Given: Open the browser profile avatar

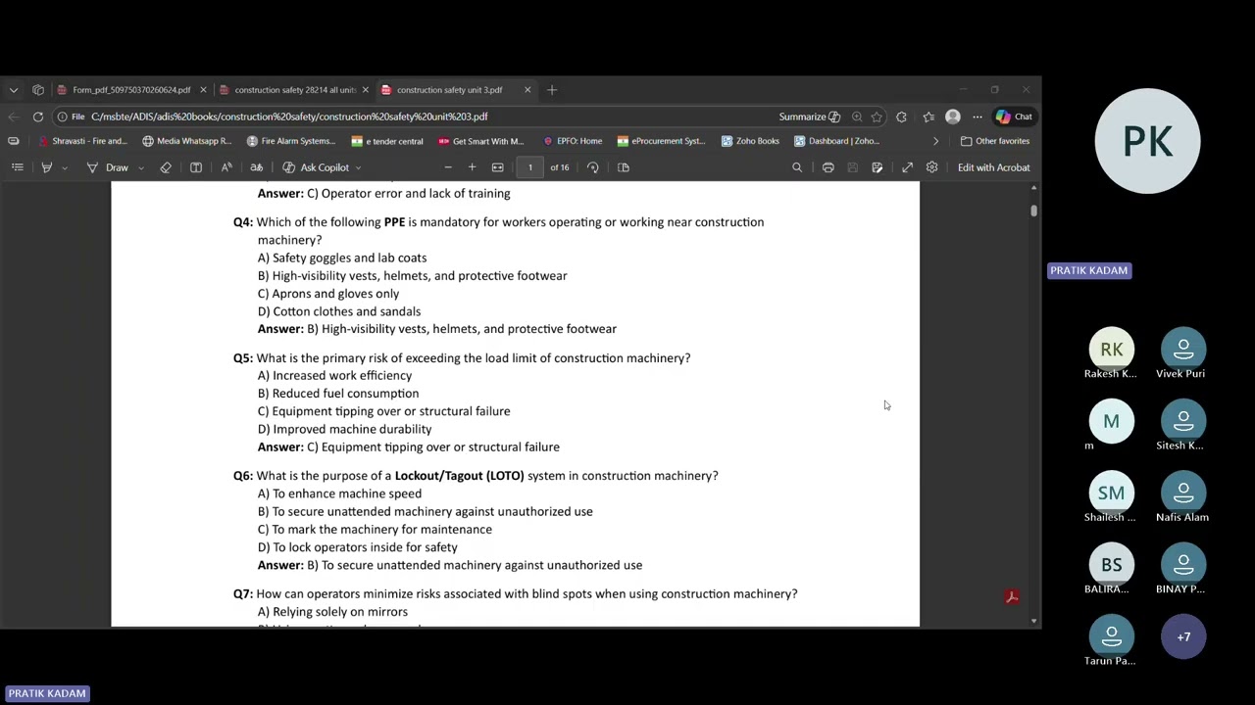Looking at the screenshot, I should [953, 117].
